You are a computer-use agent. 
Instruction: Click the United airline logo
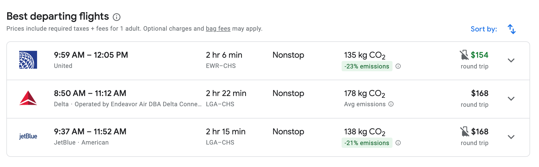tap(28, 60)
